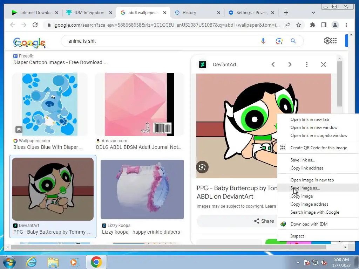Click the preview panel vertical scrollbar

tap(339, 83)
